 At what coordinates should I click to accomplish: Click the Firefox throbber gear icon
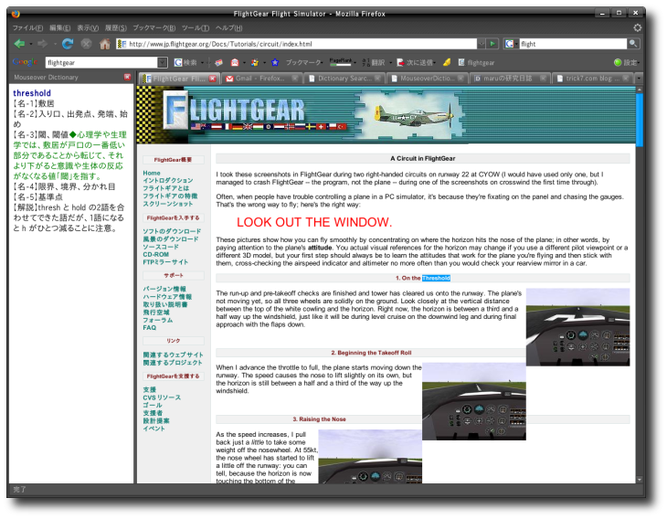point(637,27)
